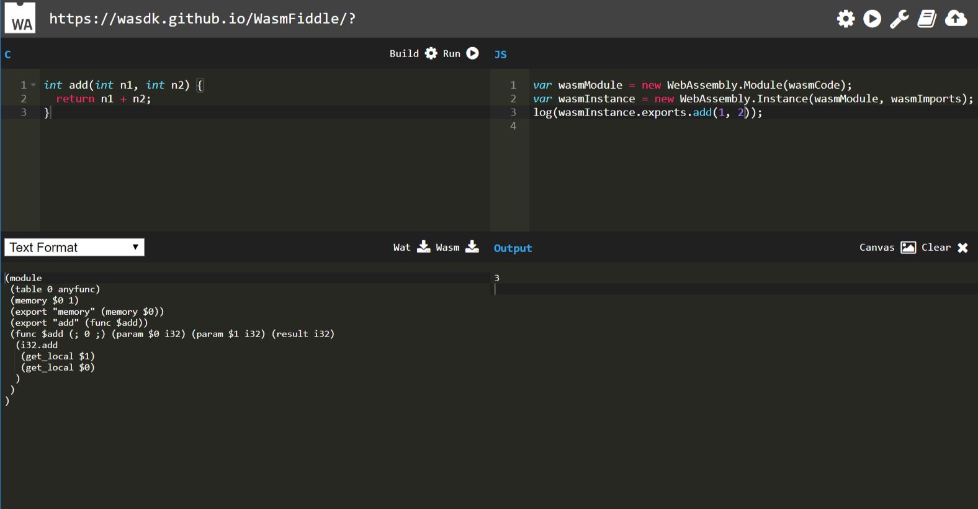The image size is (978, 509).
Task: Click the WA logo icon
Action: click(x=20, y=17)
